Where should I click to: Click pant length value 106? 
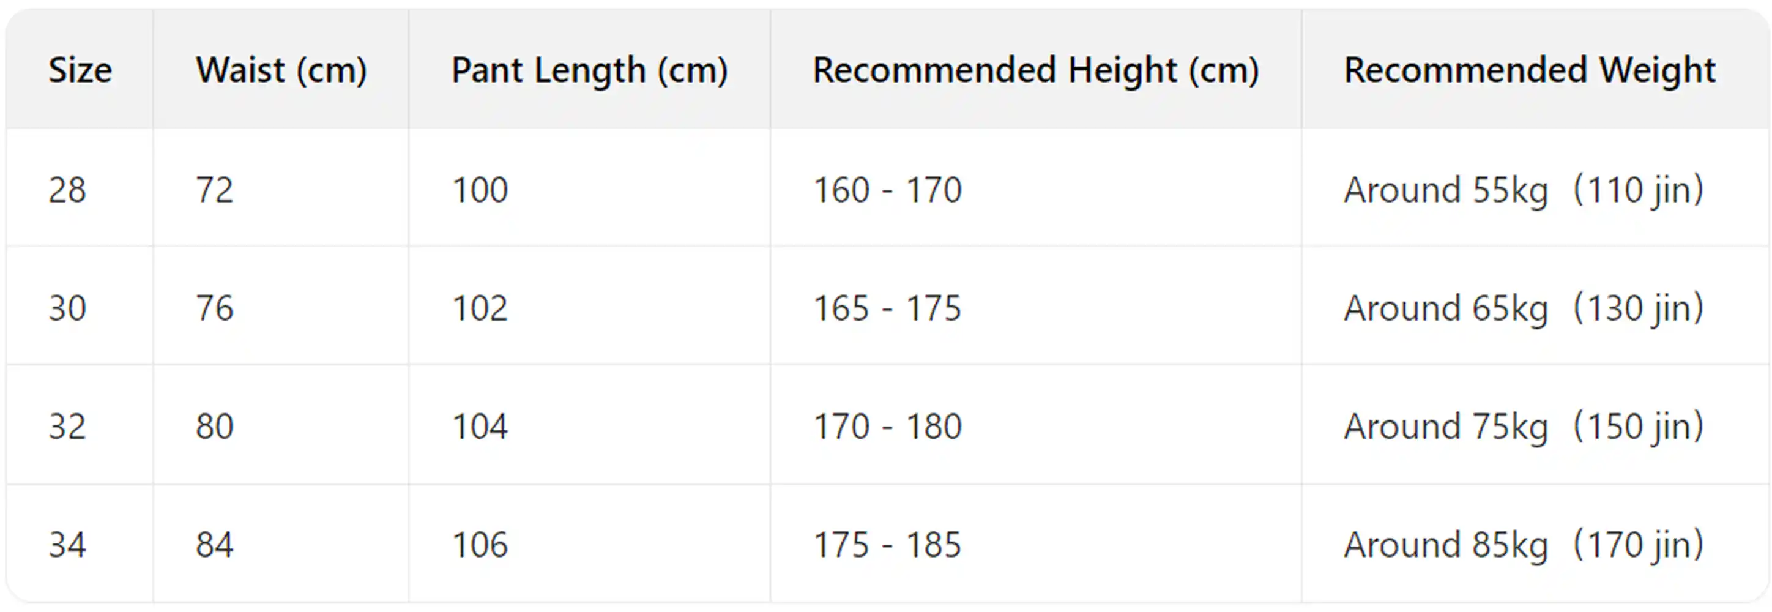480,545
